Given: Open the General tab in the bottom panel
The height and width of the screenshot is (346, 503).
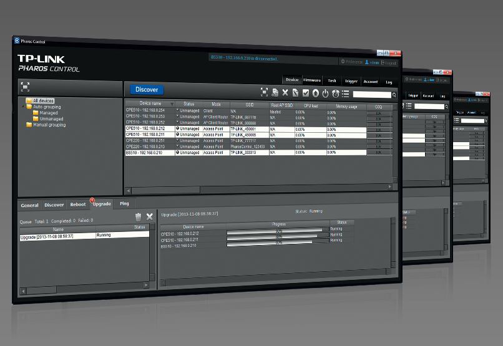Looking at the screenshot, I should (29, 205).
